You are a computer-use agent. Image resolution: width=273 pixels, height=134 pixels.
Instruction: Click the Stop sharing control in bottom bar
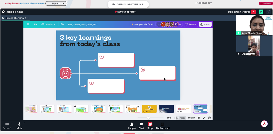point(150,126)
